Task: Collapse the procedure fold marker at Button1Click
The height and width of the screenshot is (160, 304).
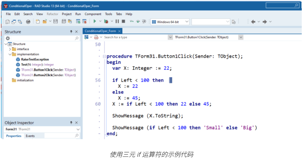Action: pyautogui.click(x=104, y=56)
